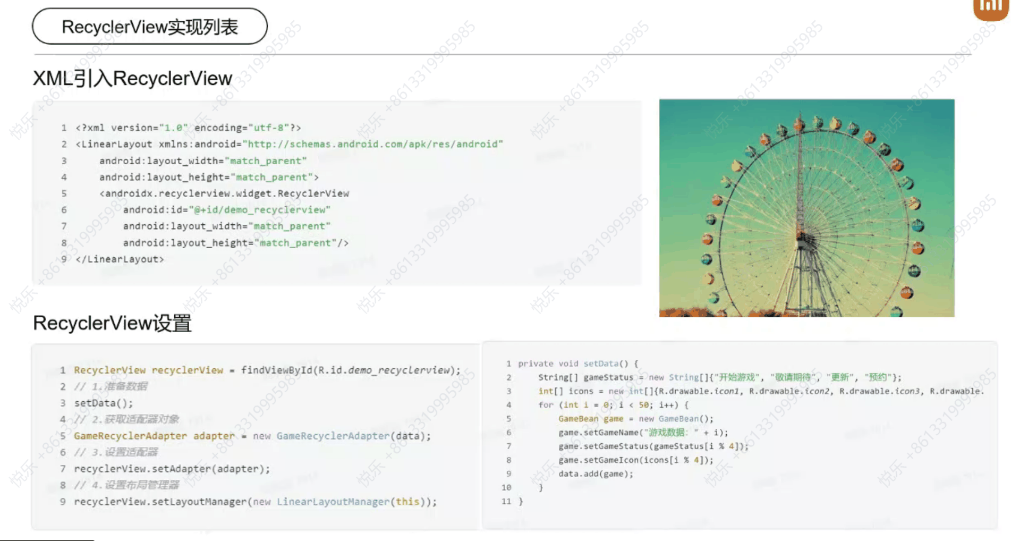This screenshot has width=1011, height=541.
Task: Click heading 'RecyclerView设置'
Action: [112, 323]
